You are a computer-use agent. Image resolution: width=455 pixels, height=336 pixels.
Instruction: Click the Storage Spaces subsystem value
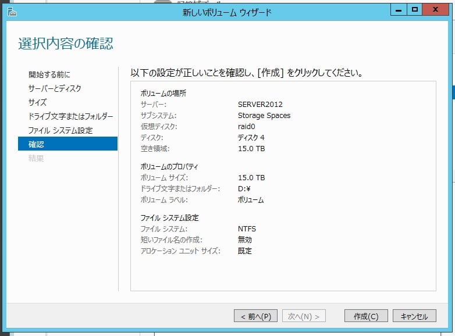(264, 115)
